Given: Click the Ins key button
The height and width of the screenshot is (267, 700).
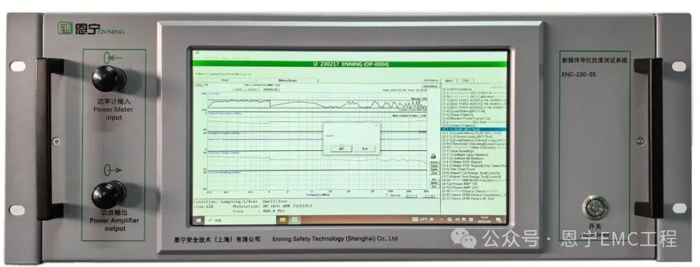Looking at the screenshot, I should tap(434, 179).
